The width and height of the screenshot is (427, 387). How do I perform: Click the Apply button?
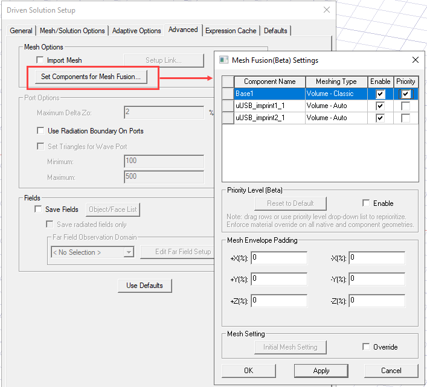click(x=321, y=371)
